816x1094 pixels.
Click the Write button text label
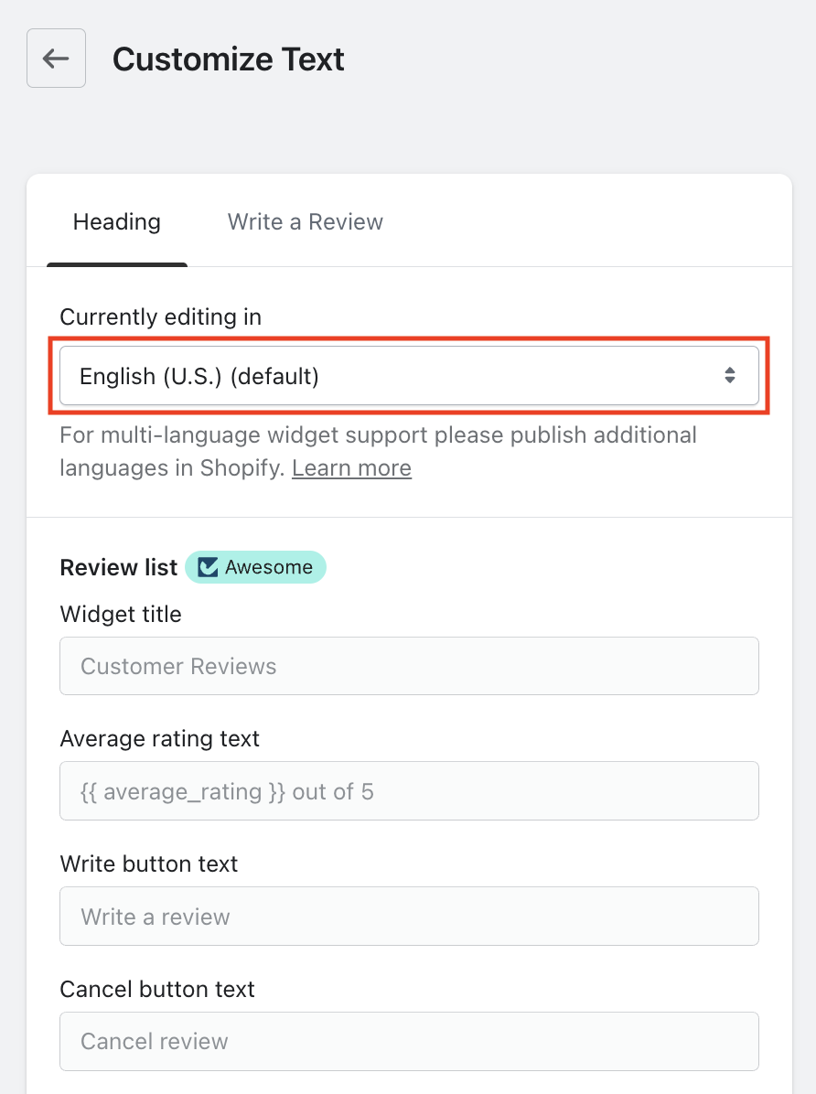click(x=149, y=864)
